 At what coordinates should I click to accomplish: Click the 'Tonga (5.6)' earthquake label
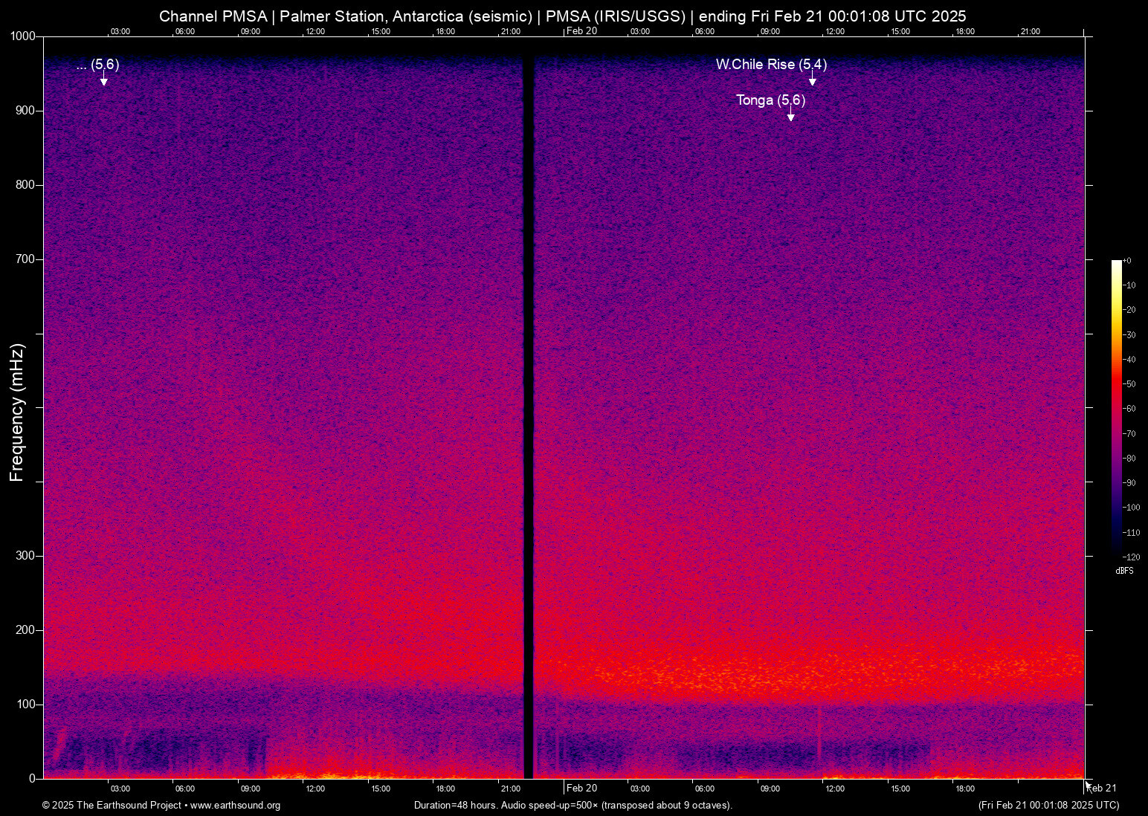(771, 100)
